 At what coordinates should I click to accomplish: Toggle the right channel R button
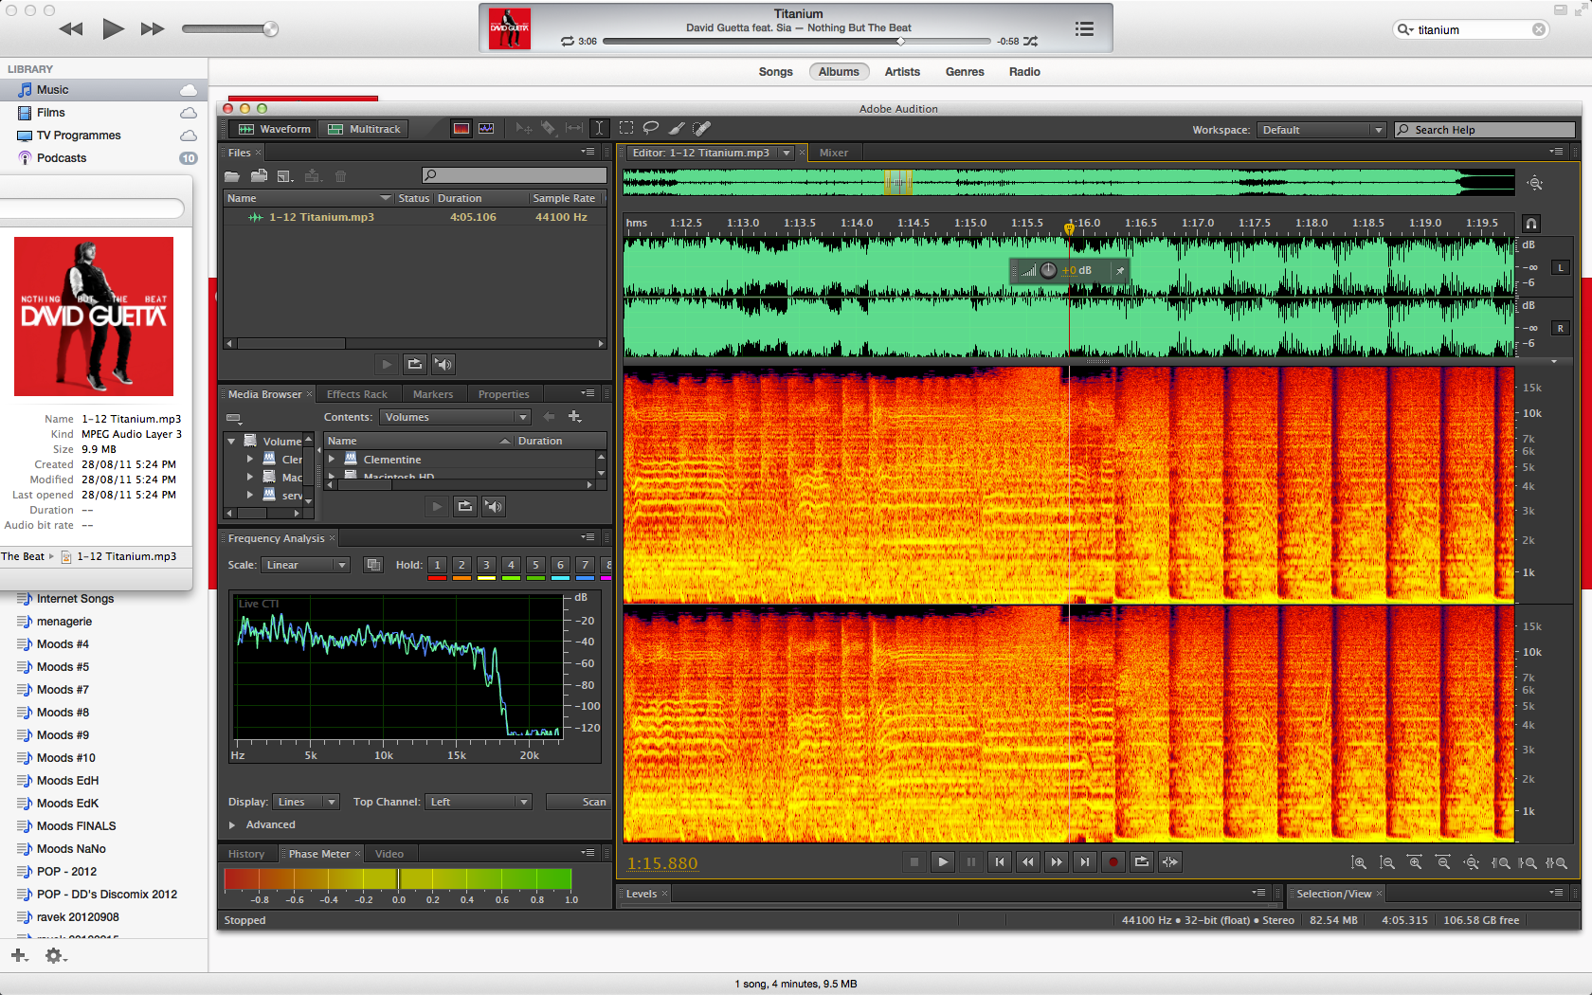1560,329
